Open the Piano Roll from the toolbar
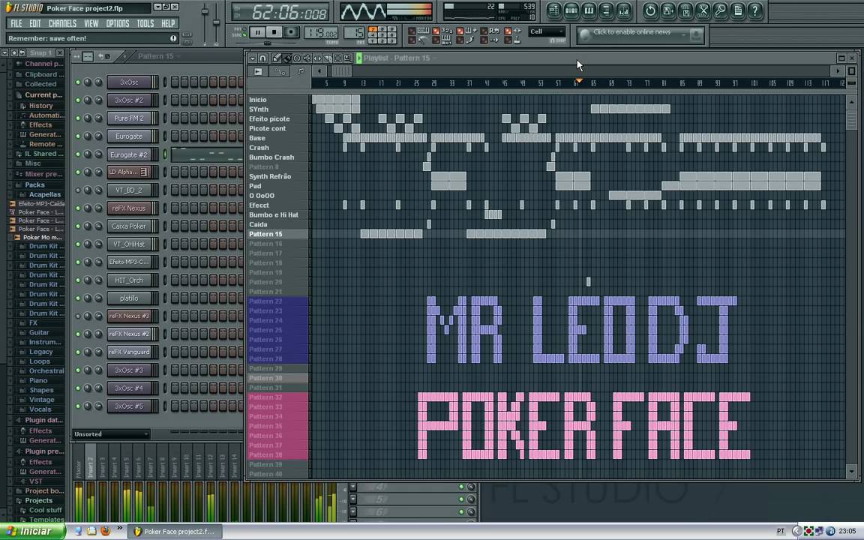Screen dimensions: 864x540 click(589, 10)
